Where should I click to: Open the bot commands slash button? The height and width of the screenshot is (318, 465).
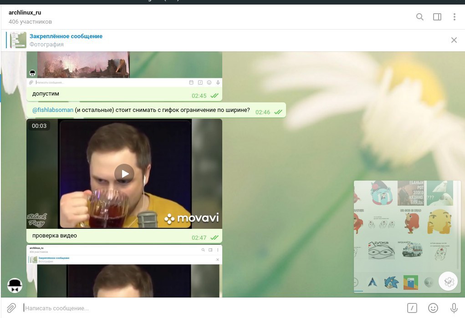tap(412, 308)
